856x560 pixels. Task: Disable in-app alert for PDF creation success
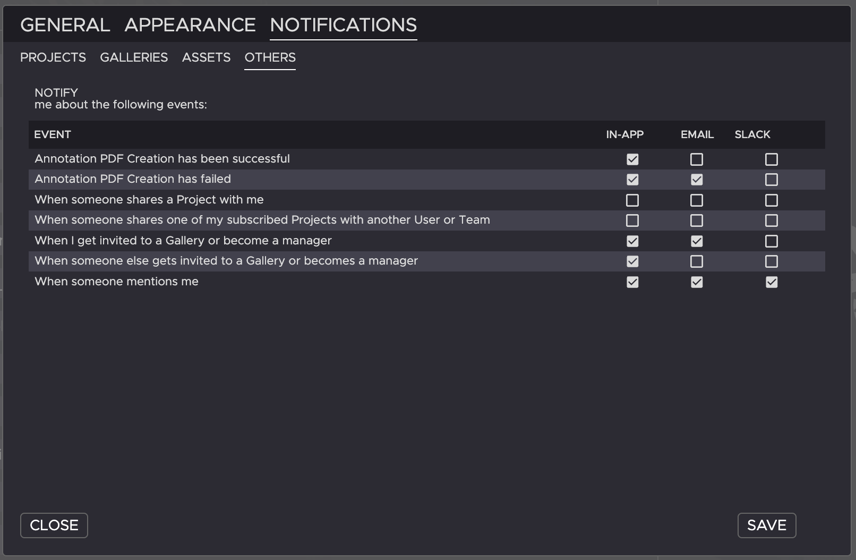pyautogui.click(x=632, y=159)
